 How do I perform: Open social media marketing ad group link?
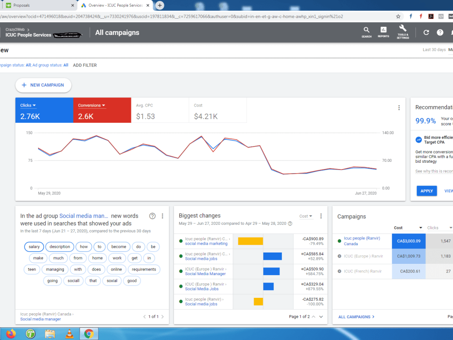206,244
